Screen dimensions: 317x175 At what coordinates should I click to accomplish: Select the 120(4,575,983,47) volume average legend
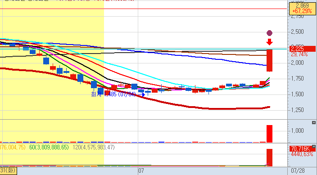click(94, 147)
